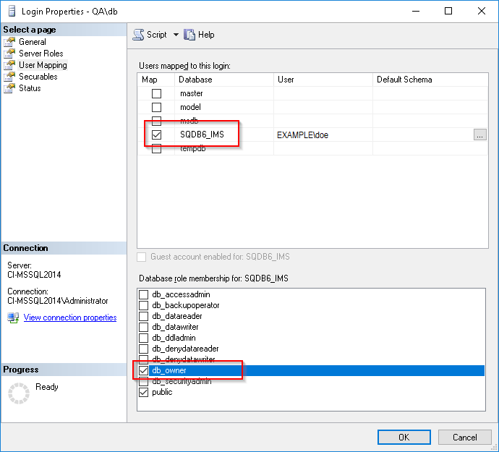Screen dimensions: 499x452
Task: Click the Script toolbar icon
Action: coord(139,35)
